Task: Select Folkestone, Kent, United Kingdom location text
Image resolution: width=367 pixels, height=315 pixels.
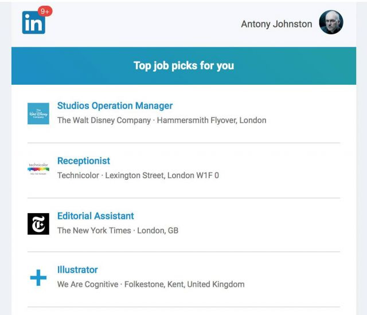Action: pos(185,285)
